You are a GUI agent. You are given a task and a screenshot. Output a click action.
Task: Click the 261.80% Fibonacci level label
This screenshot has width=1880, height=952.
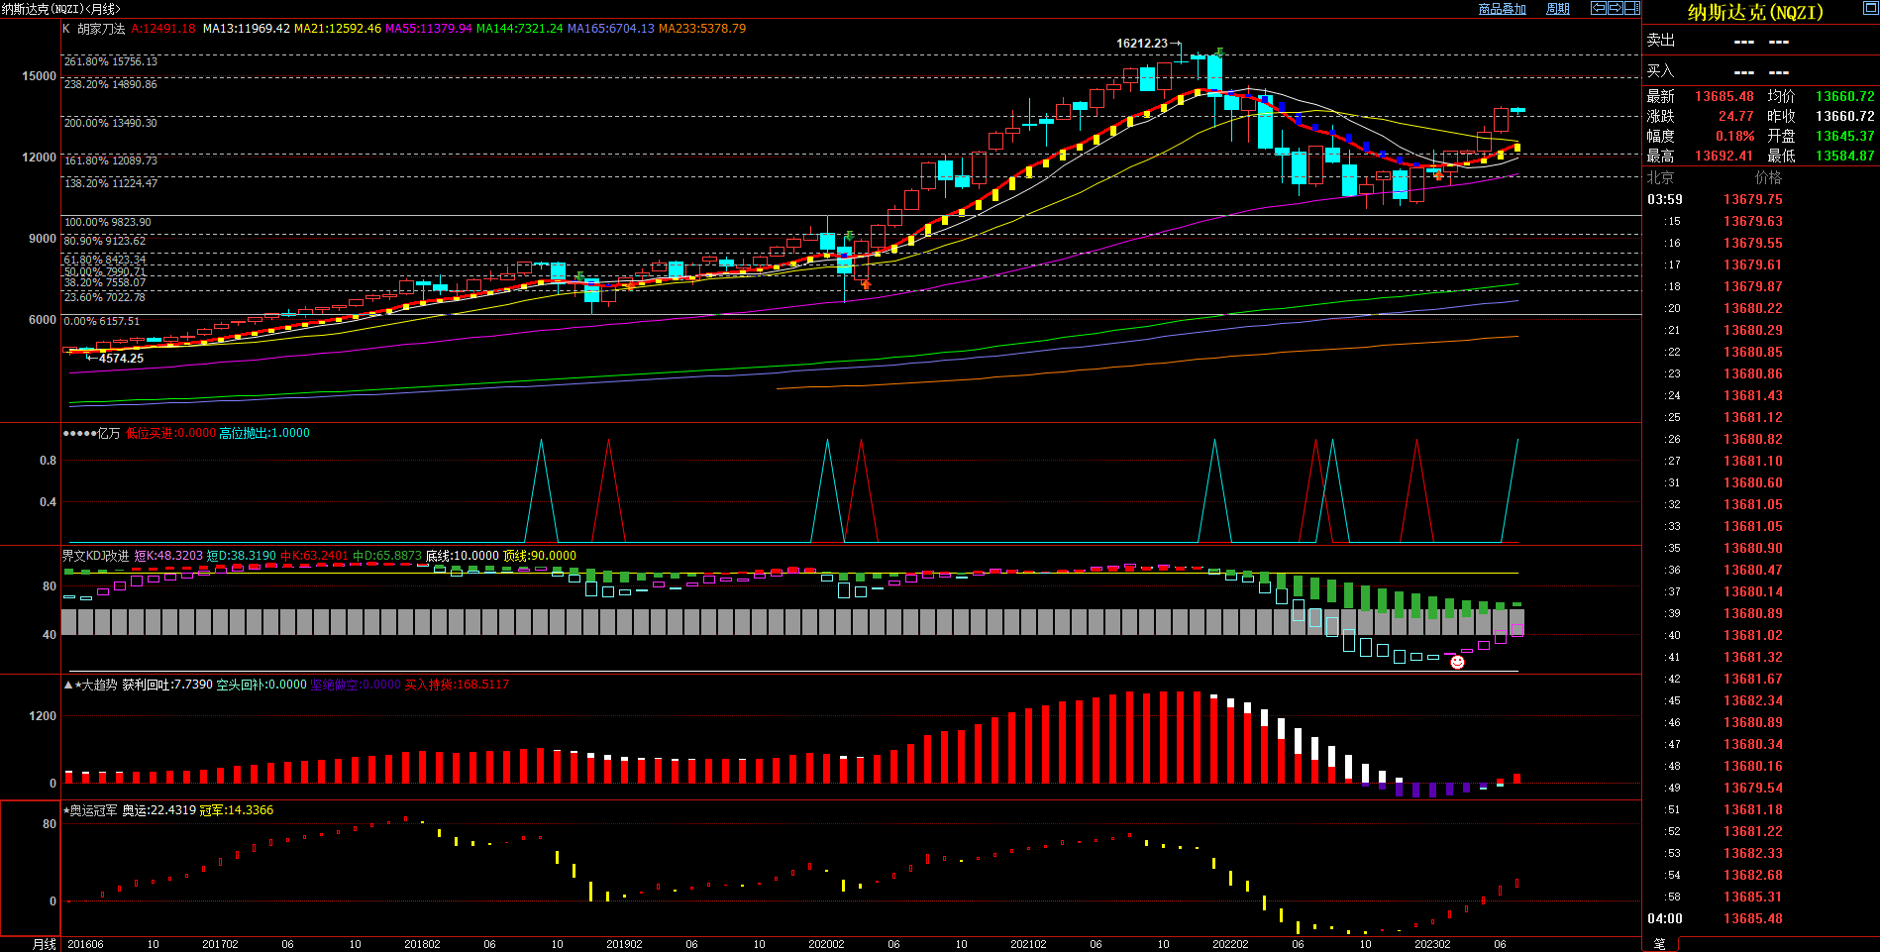(x=110, y=61)
